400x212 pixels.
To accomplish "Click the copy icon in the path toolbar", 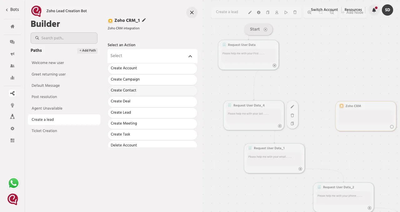I will click(268, 12).
